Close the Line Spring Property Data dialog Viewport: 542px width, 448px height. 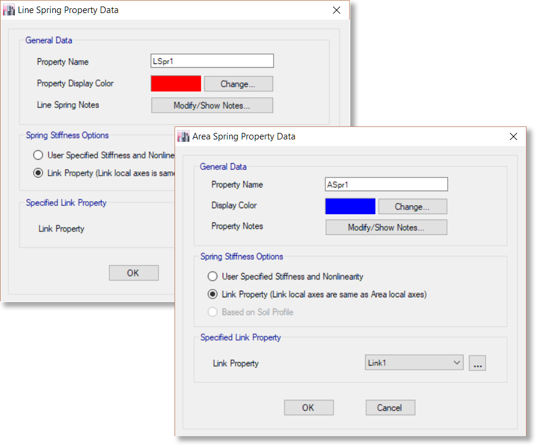pyautogui.click(x=337, y=10)
